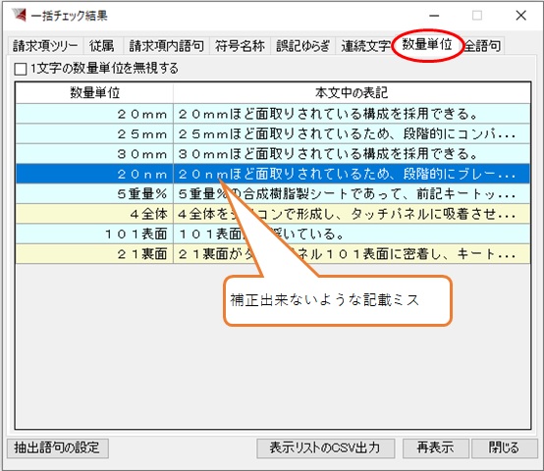Image resolution: width=544 pixels, height=471 pixels.
Task: Select the 数量単位 tab
Action: click(x=427, y=45)
